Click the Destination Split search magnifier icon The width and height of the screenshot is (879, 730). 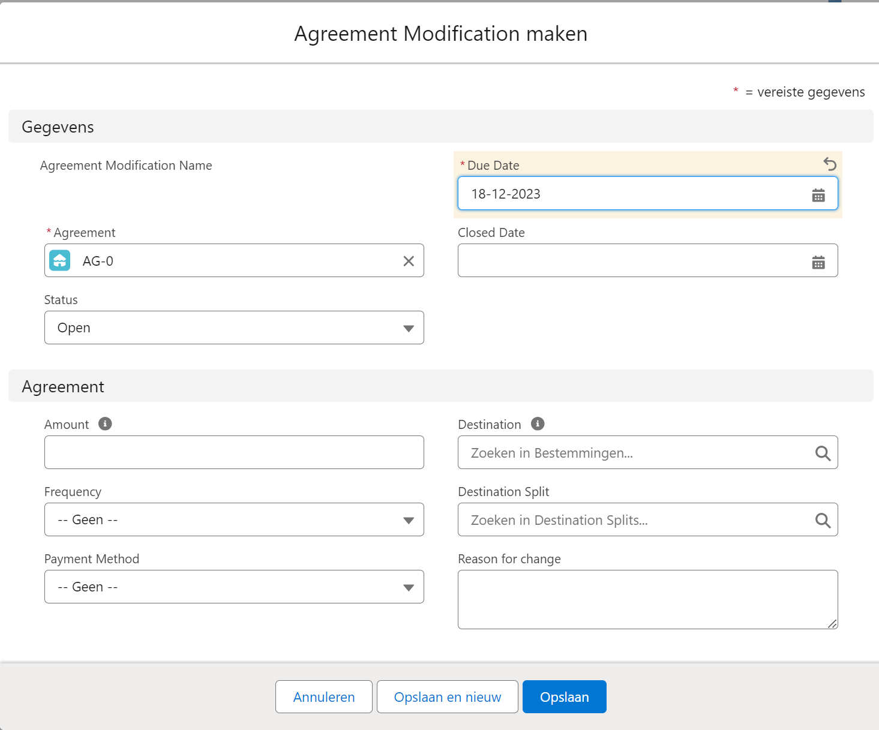pyautogui.click(x=823, y=521)
